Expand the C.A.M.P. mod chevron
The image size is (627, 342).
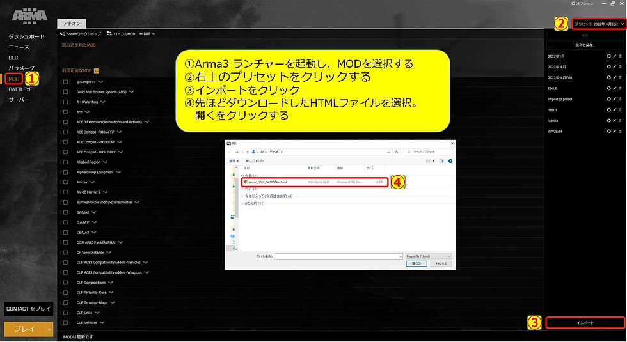click(x=95, y=222)
